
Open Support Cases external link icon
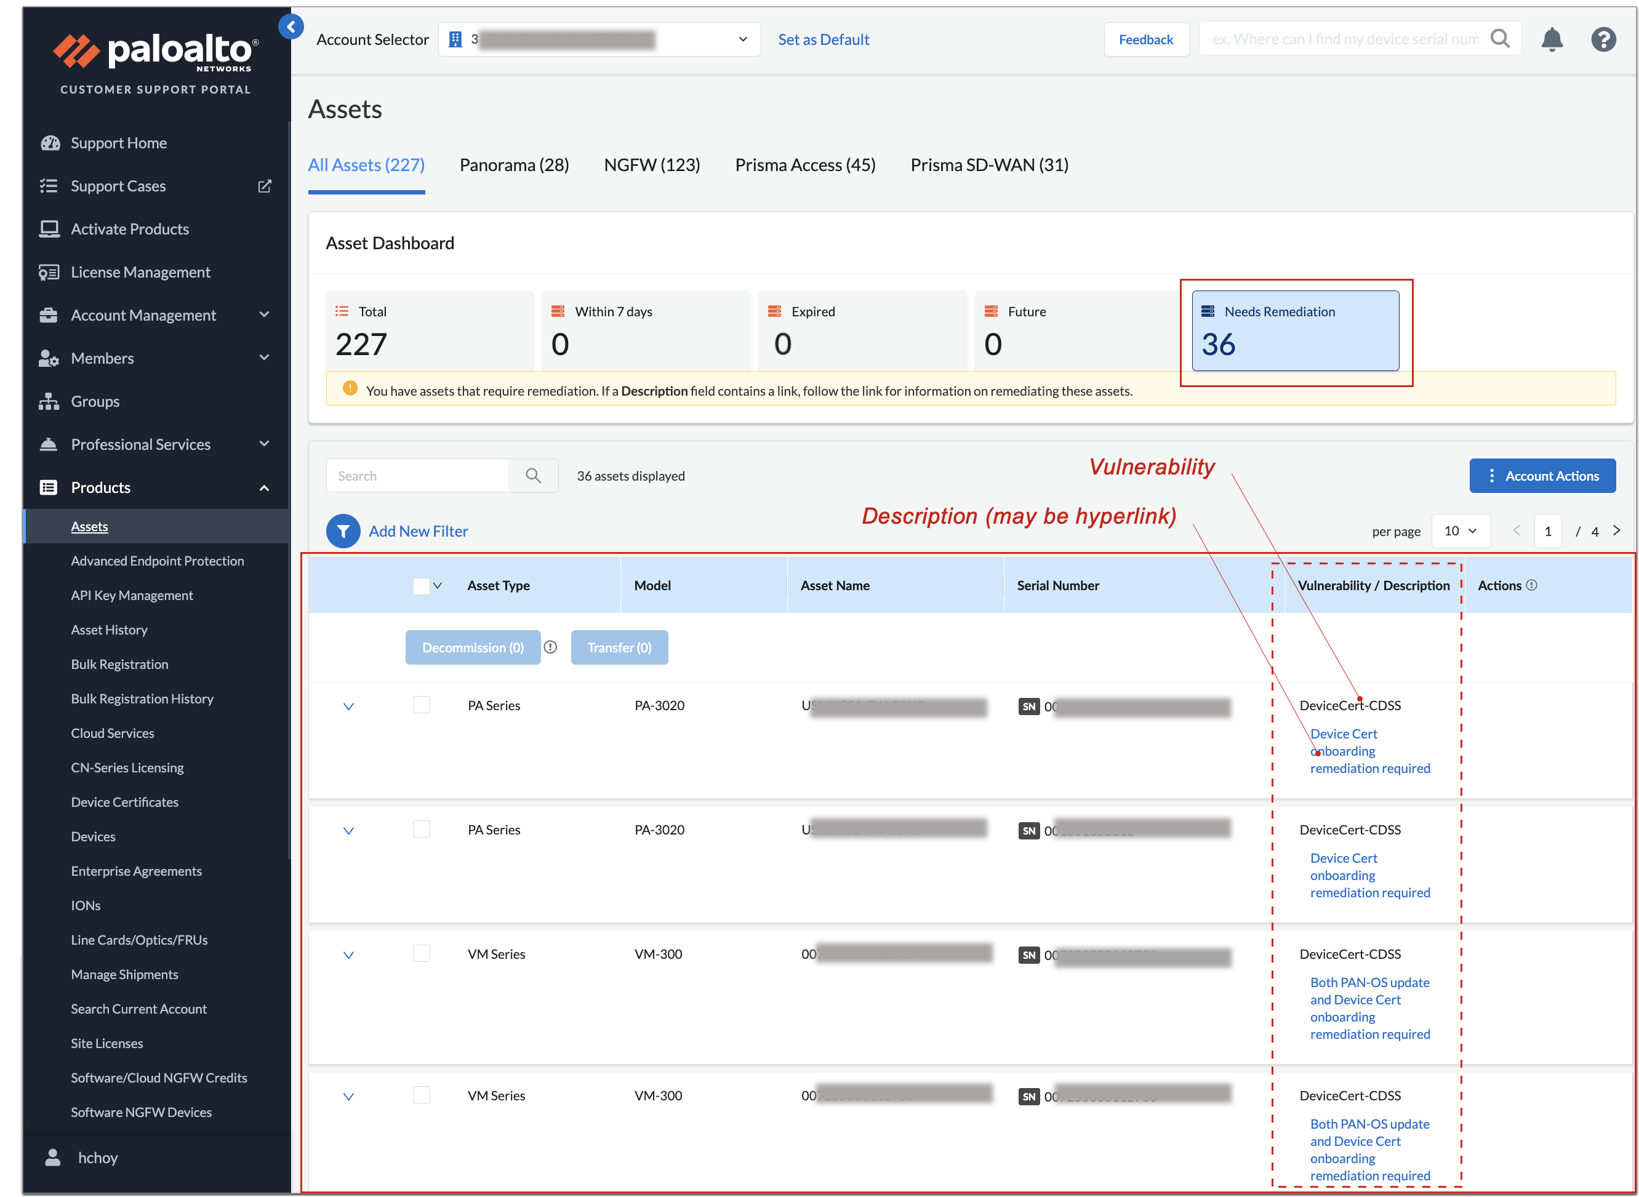(x=265, y=186)
